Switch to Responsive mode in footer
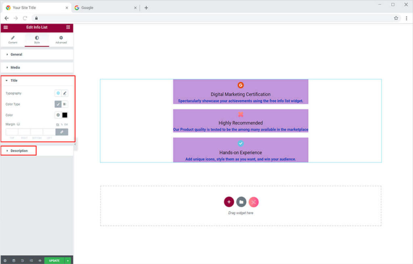 [x=31, y=260]
